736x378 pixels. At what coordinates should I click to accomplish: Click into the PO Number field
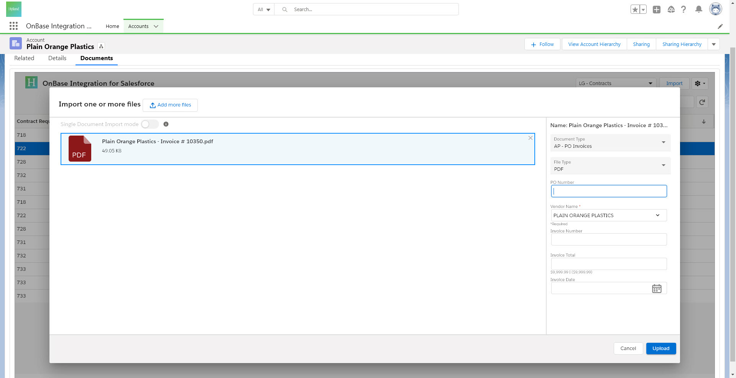pos(609,191)
